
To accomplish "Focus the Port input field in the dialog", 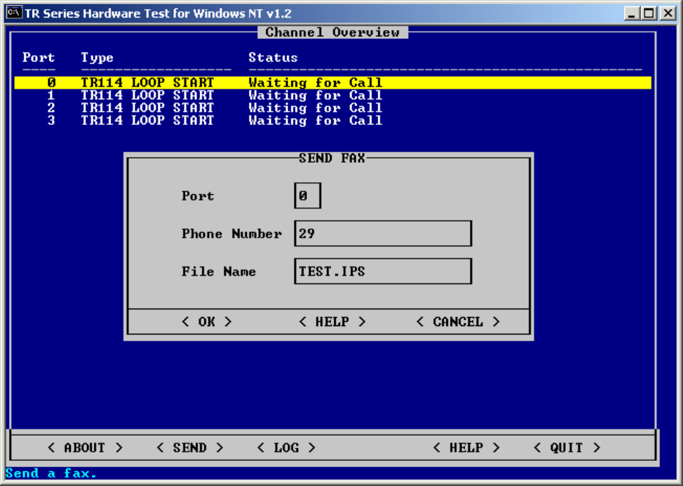I will point(308,196).
